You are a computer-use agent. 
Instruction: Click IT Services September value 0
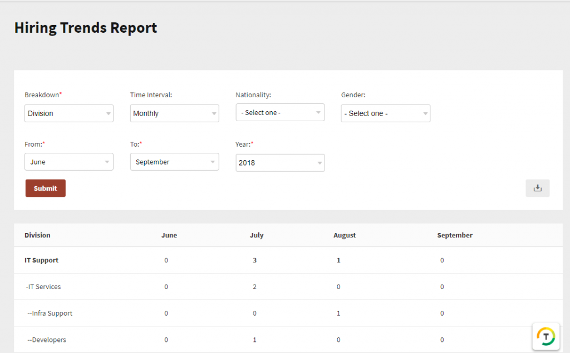click(x=442, y=287)
